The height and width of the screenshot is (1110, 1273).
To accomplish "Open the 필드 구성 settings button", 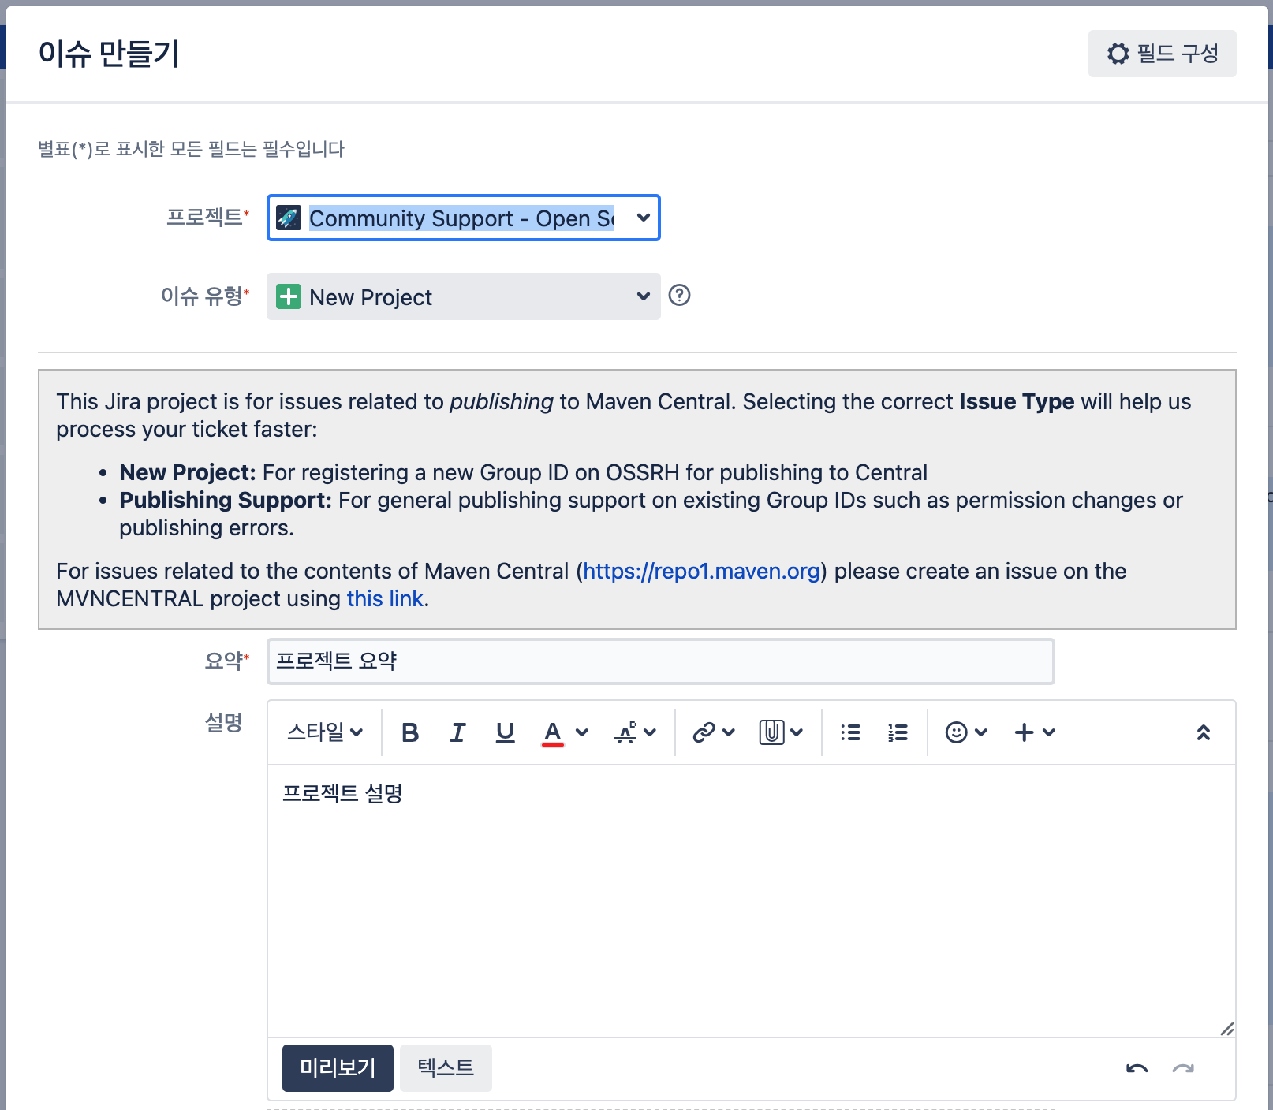I will click(1162, 54).
